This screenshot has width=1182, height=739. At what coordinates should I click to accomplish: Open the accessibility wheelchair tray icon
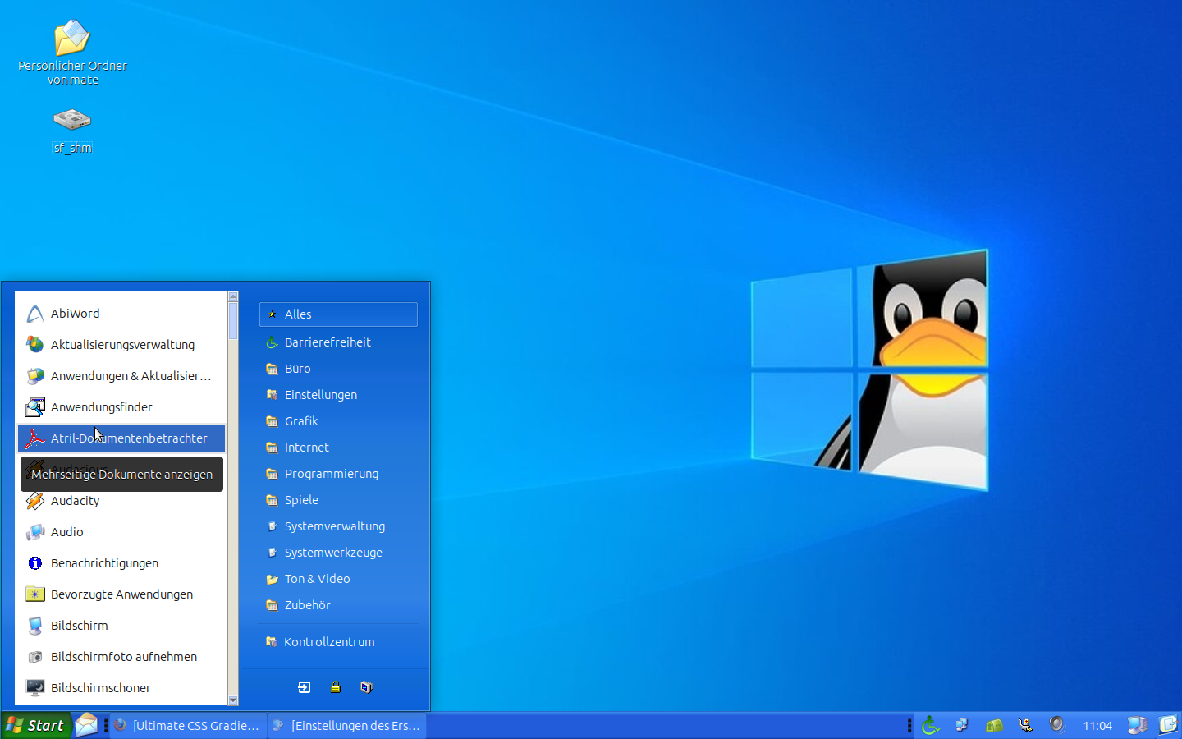click(931, 725)
